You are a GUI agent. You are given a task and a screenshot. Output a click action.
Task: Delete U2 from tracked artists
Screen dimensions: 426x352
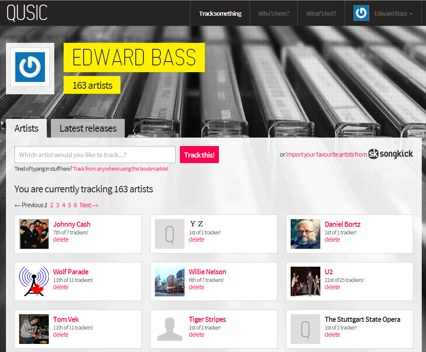(x=332, y=287)
